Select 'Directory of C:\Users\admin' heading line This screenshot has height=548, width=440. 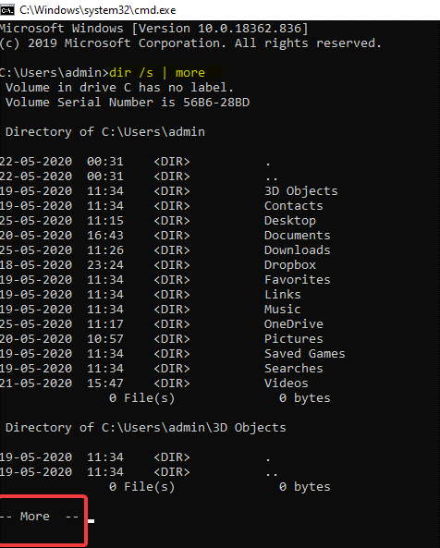coord(105,132)
